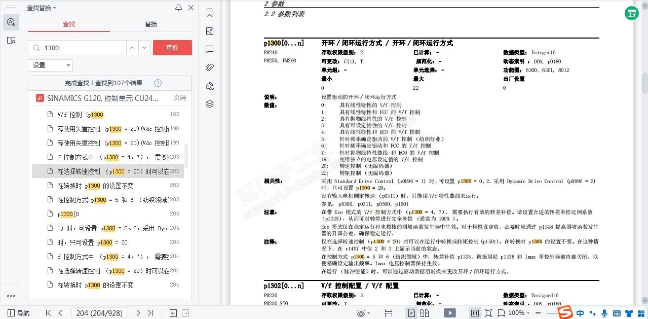Open the page 204 '在选择转速控制 (p1300 = 20)' result
Screen dimensions: 648x319
(108, 271)
